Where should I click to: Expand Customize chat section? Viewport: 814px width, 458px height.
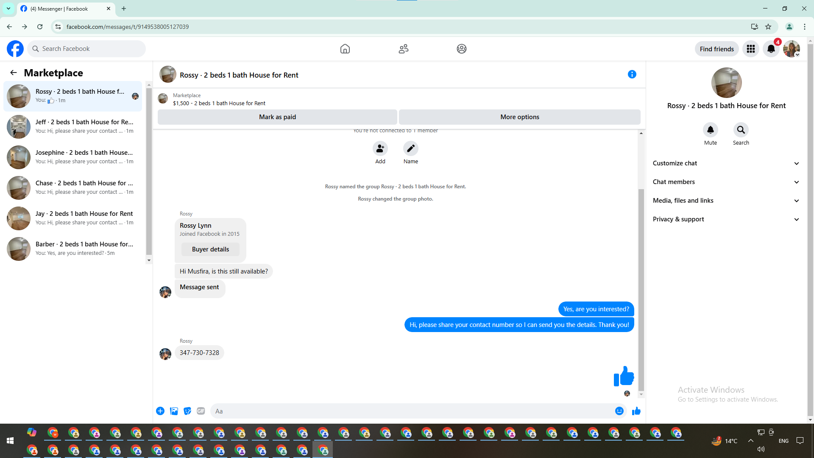[726, 163]
